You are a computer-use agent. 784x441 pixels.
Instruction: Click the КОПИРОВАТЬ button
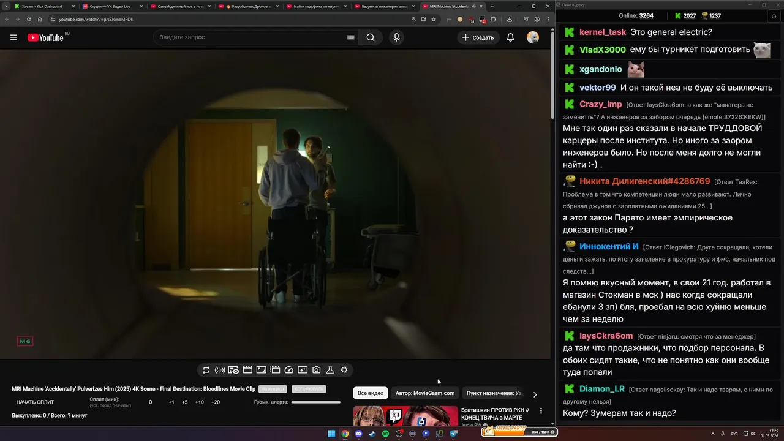click(x=309, y=389)
